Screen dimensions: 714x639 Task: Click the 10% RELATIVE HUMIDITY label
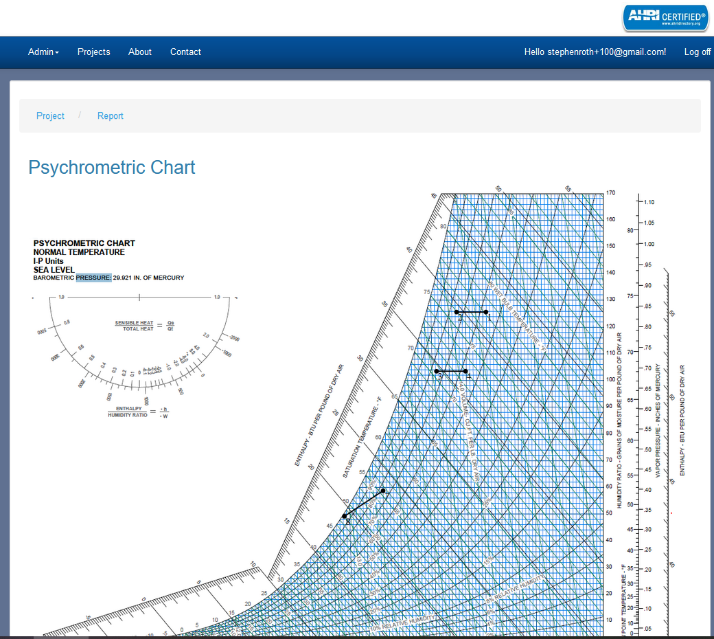click(x=402, y=623)
